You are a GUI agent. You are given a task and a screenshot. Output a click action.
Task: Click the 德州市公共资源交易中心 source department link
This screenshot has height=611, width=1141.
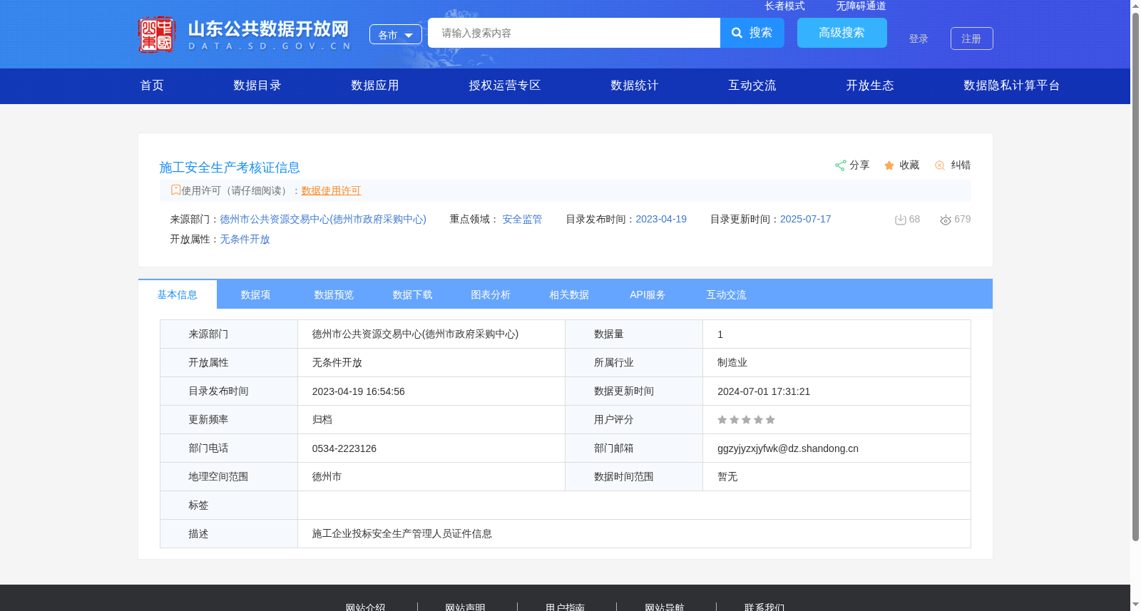(x=323, y=219)
